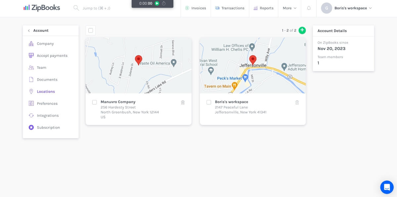Click the Manuvro Company name

[118, 102]
